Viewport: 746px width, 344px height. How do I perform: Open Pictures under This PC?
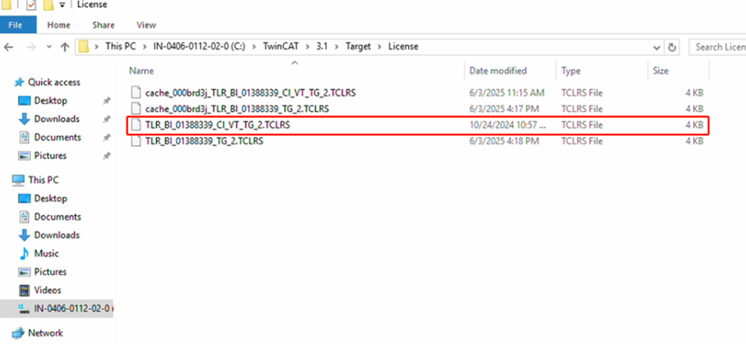[50, 272]
